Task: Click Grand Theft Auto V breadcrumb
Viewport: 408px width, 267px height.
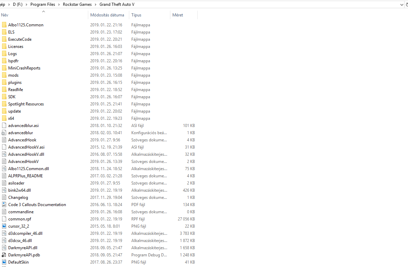Action: click(117, 4)
